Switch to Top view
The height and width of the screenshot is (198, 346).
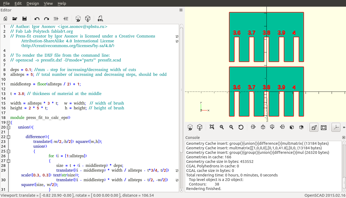coord(263,127)
